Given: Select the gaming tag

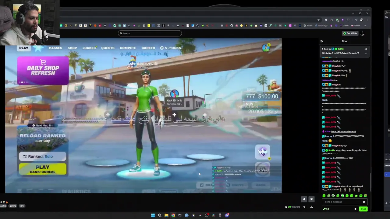Looking at the screenshot, I should tap(13, 206).
